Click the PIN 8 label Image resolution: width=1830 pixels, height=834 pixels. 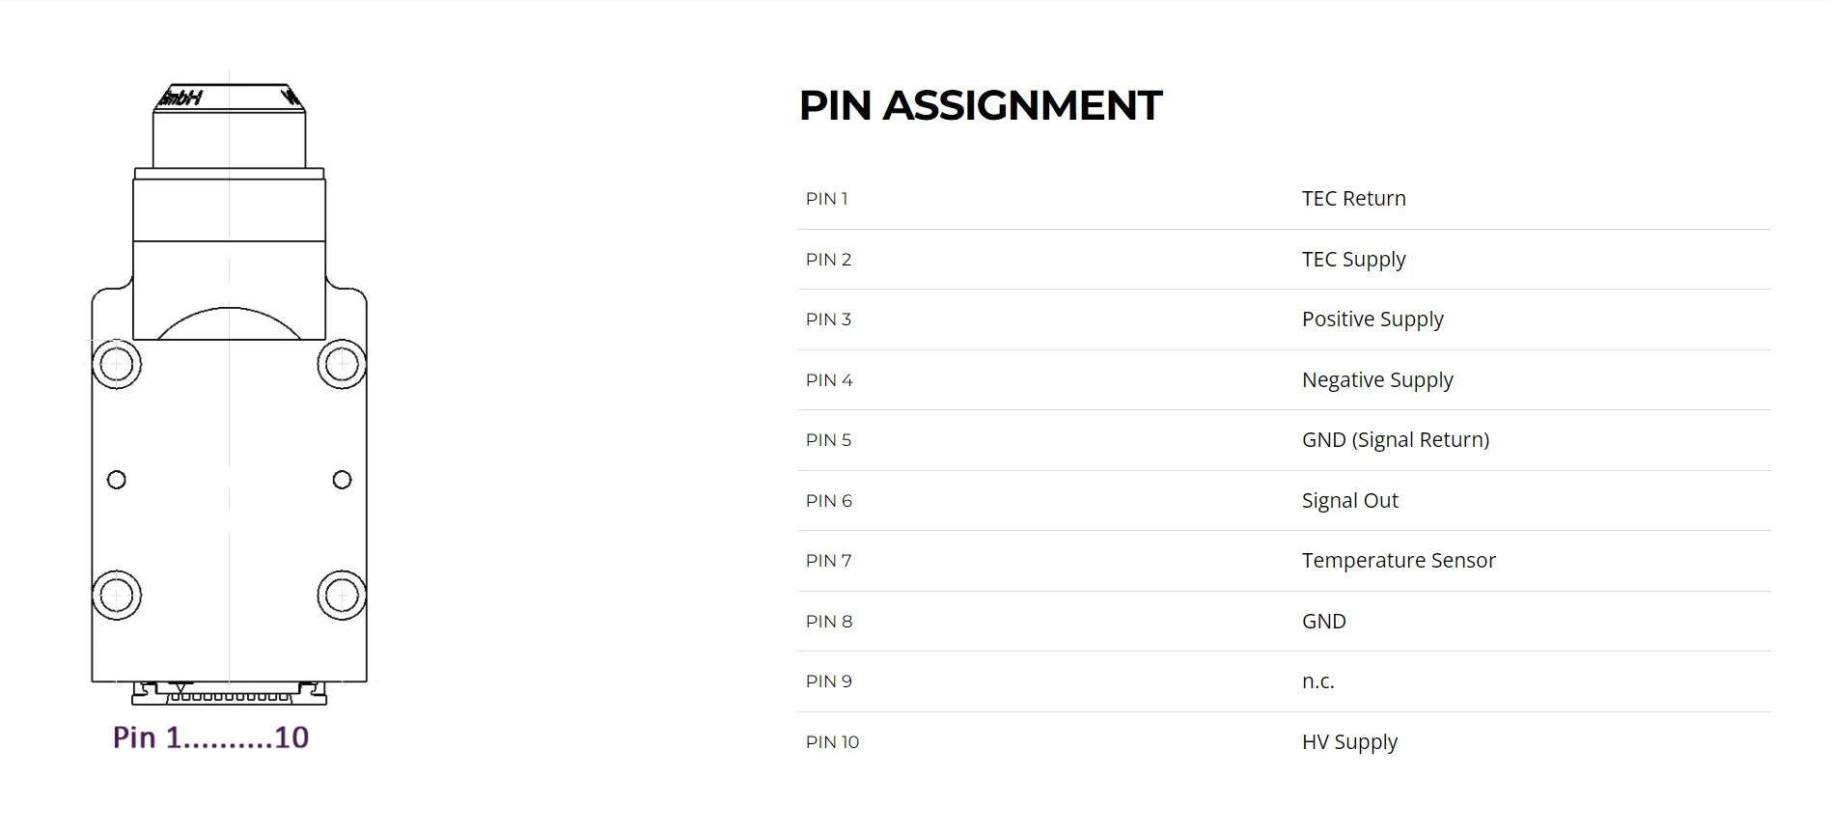click(829, 622)
